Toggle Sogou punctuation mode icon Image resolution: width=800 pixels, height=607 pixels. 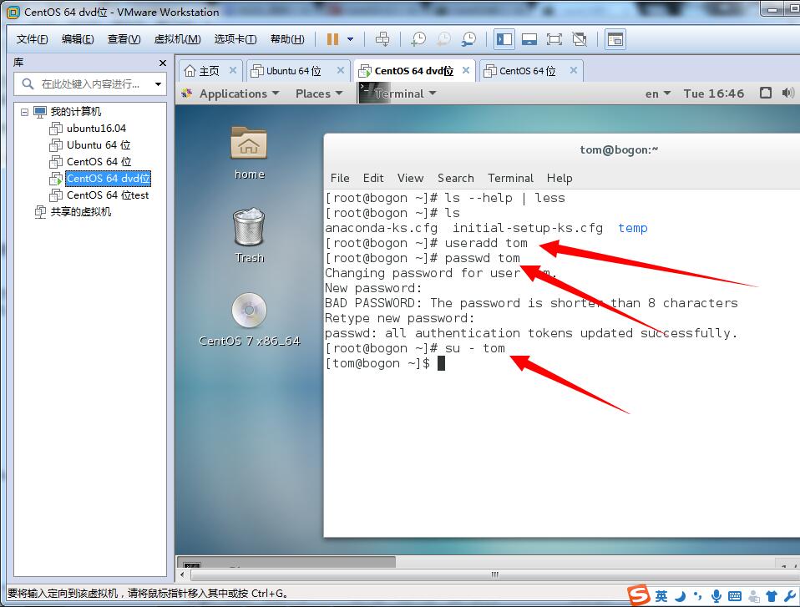(698, 596)
